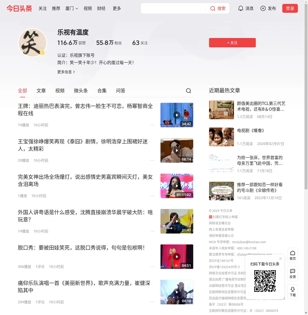Play the 04:18 痛仰乐队 video
The width and height of the screenshot is (308, 315).
[x=177, y=292]
